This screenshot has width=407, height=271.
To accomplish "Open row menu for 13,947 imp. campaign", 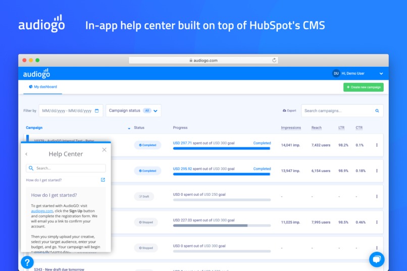I will tap(377, 171).
